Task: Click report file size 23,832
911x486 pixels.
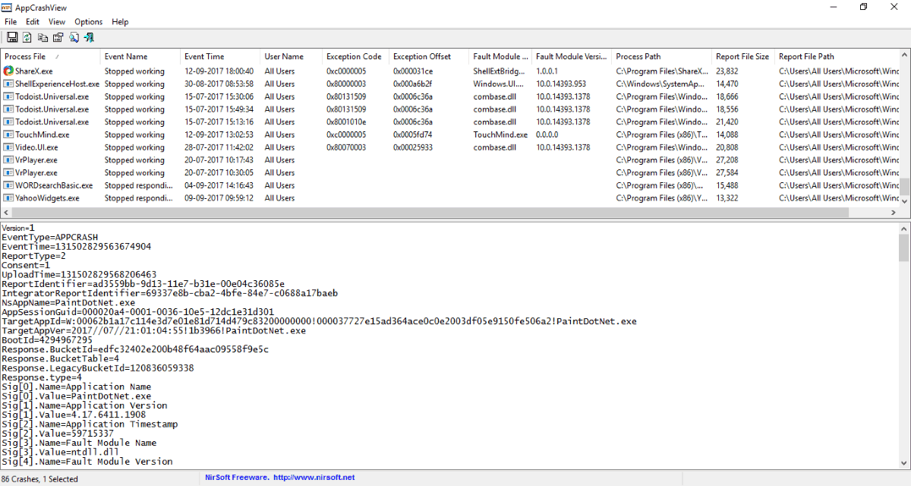Action: (x=727, y=71)
